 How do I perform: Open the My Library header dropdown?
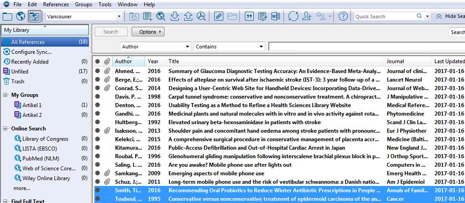(x=45, y=30)
